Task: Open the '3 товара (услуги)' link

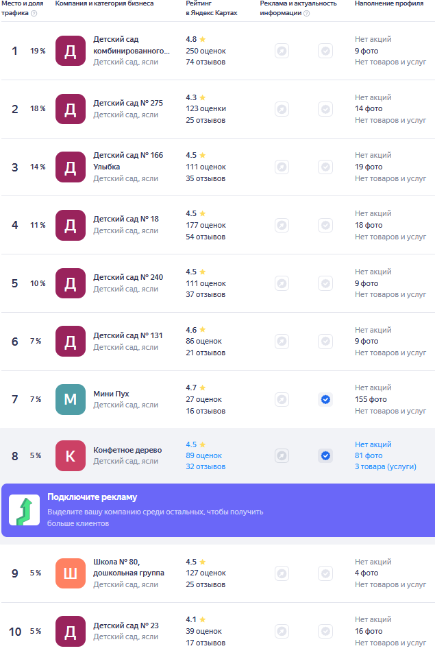Action: (386, 466)
